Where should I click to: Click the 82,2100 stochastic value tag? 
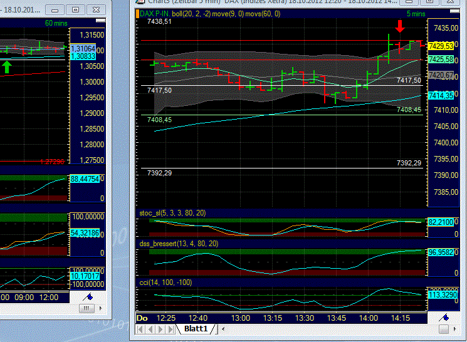point(441,222)
